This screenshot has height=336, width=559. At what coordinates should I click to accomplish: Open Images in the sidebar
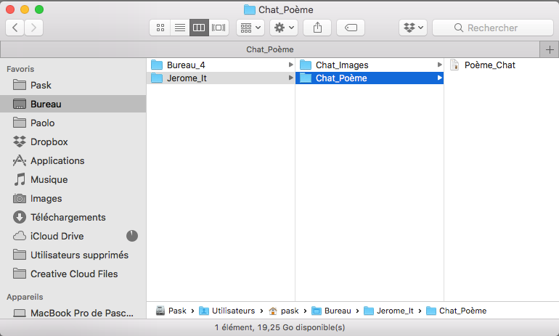[73, 198]
